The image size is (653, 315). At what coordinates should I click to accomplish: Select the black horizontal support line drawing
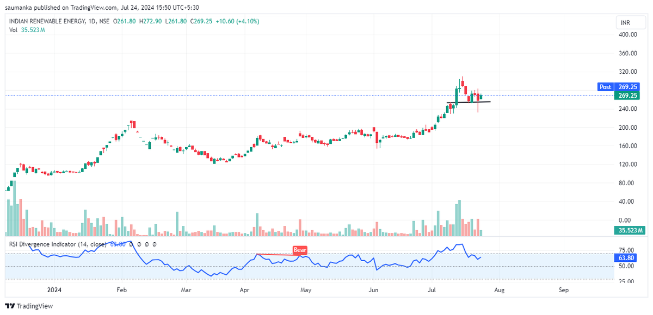[469, 102]
